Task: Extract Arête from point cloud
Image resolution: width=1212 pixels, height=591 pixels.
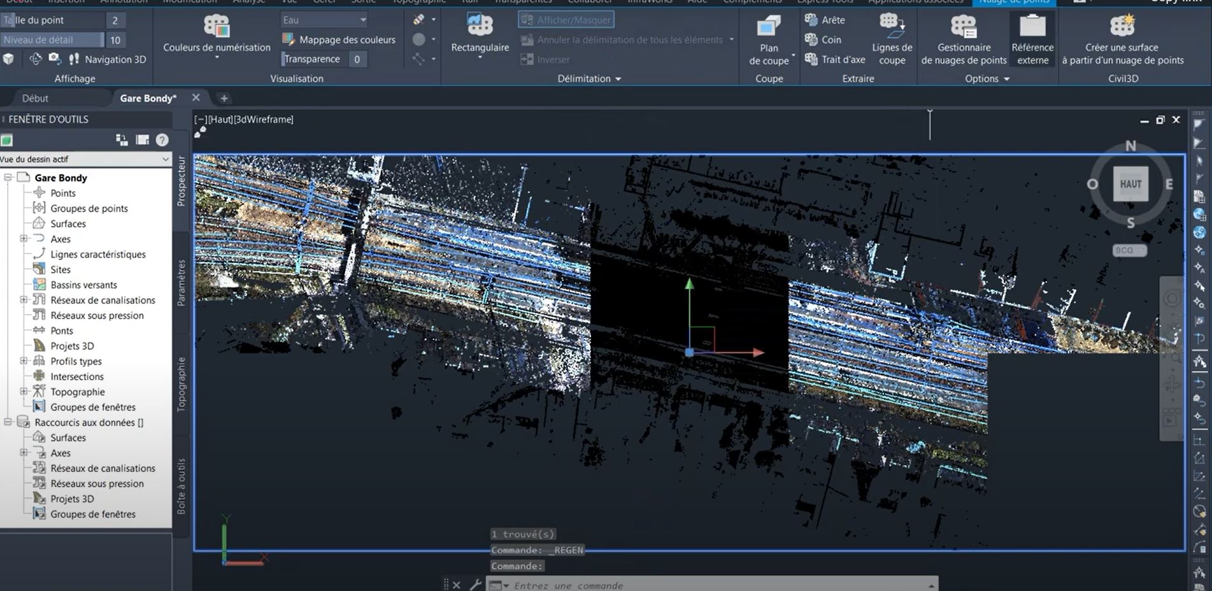Action: 825,20
